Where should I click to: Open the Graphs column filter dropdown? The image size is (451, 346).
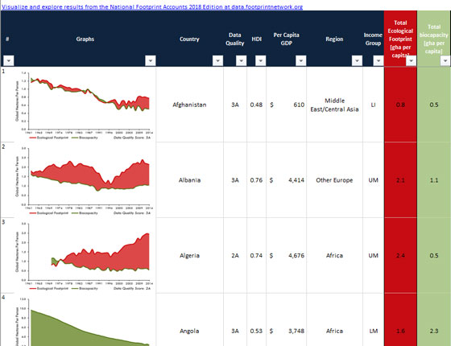pyautogui.click(x=151, y=60)
